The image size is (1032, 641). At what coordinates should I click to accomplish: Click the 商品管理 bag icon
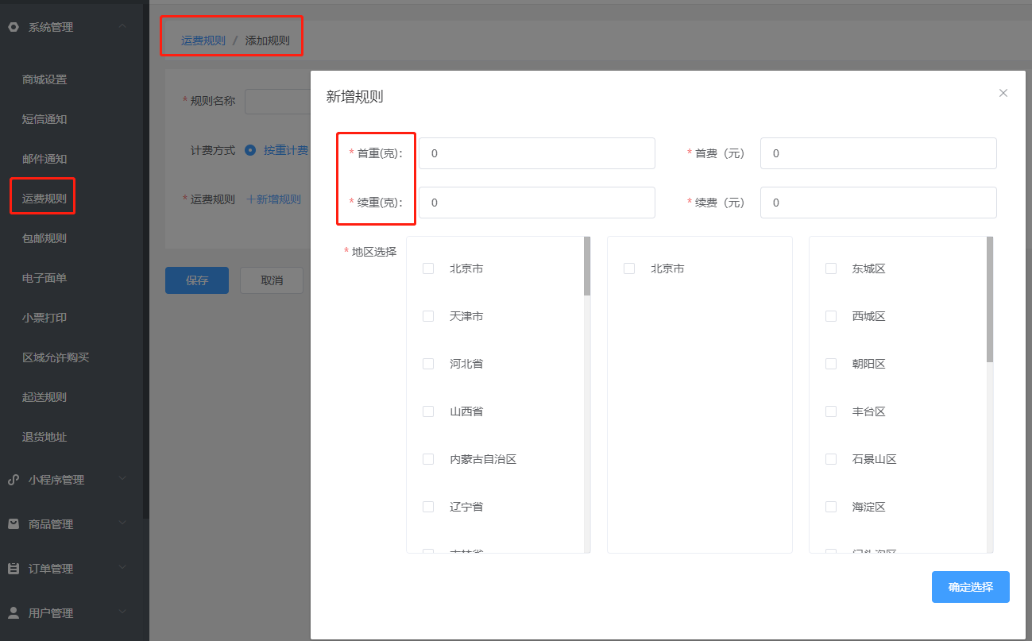coord(13,524)
